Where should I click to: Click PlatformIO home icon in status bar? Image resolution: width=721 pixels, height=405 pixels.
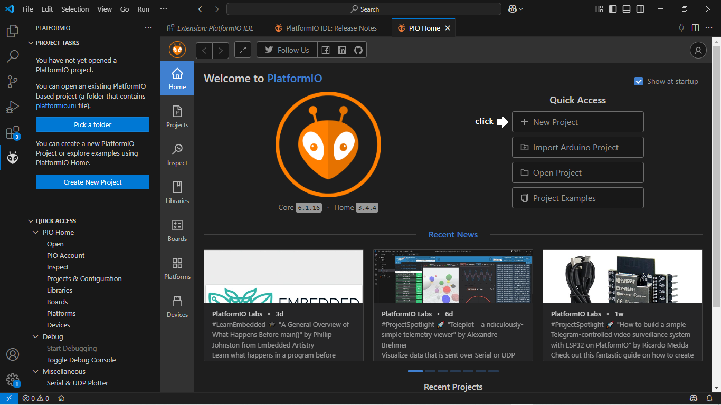pyautogui.click(x=61, y=399)
